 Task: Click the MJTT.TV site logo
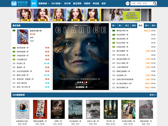19,3
